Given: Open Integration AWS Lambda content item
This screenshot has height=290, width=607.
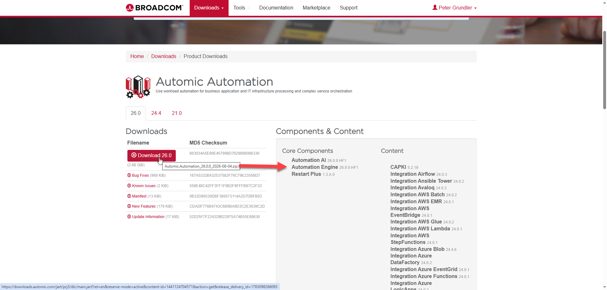Looking at the screenshot, I should point(420,229).
